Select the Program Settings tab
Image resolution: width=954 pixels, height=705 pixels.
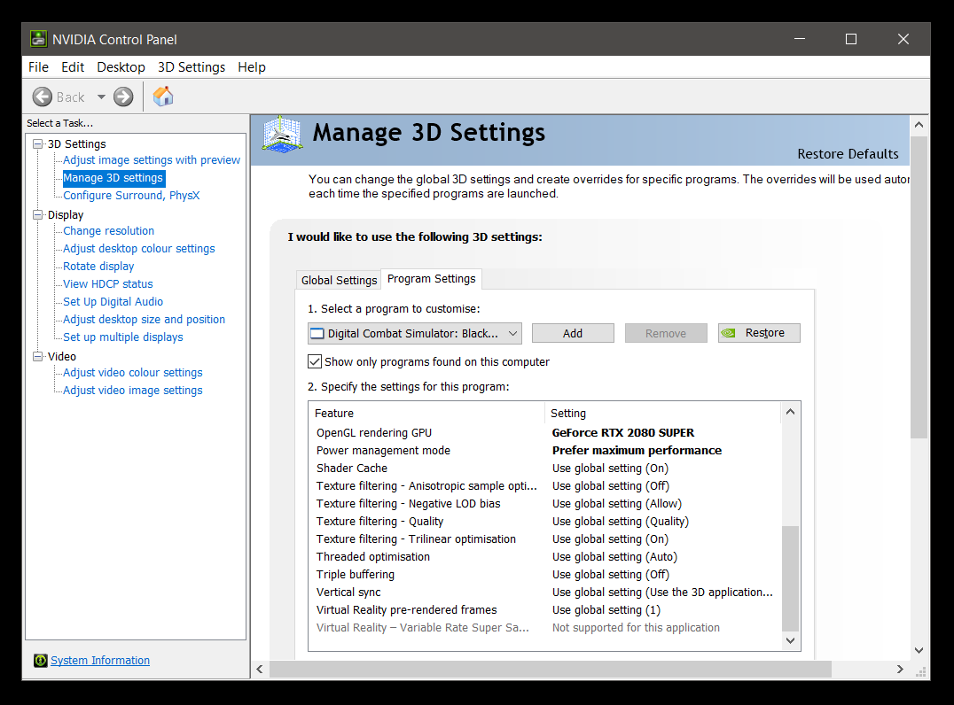(432, 278)
